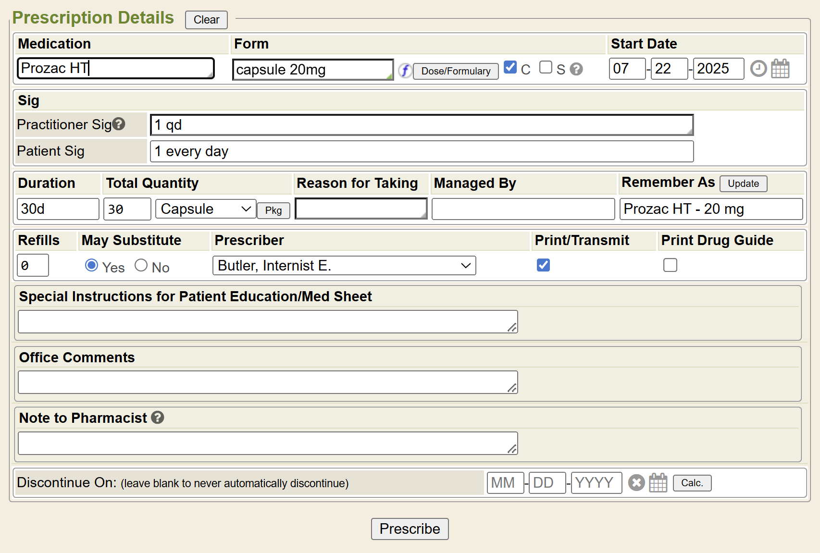This screenshot has height=553, width=820.
Task: Clear the Discontinue On date with X icon
Action: pyautogui.click(x=636, y=482)
